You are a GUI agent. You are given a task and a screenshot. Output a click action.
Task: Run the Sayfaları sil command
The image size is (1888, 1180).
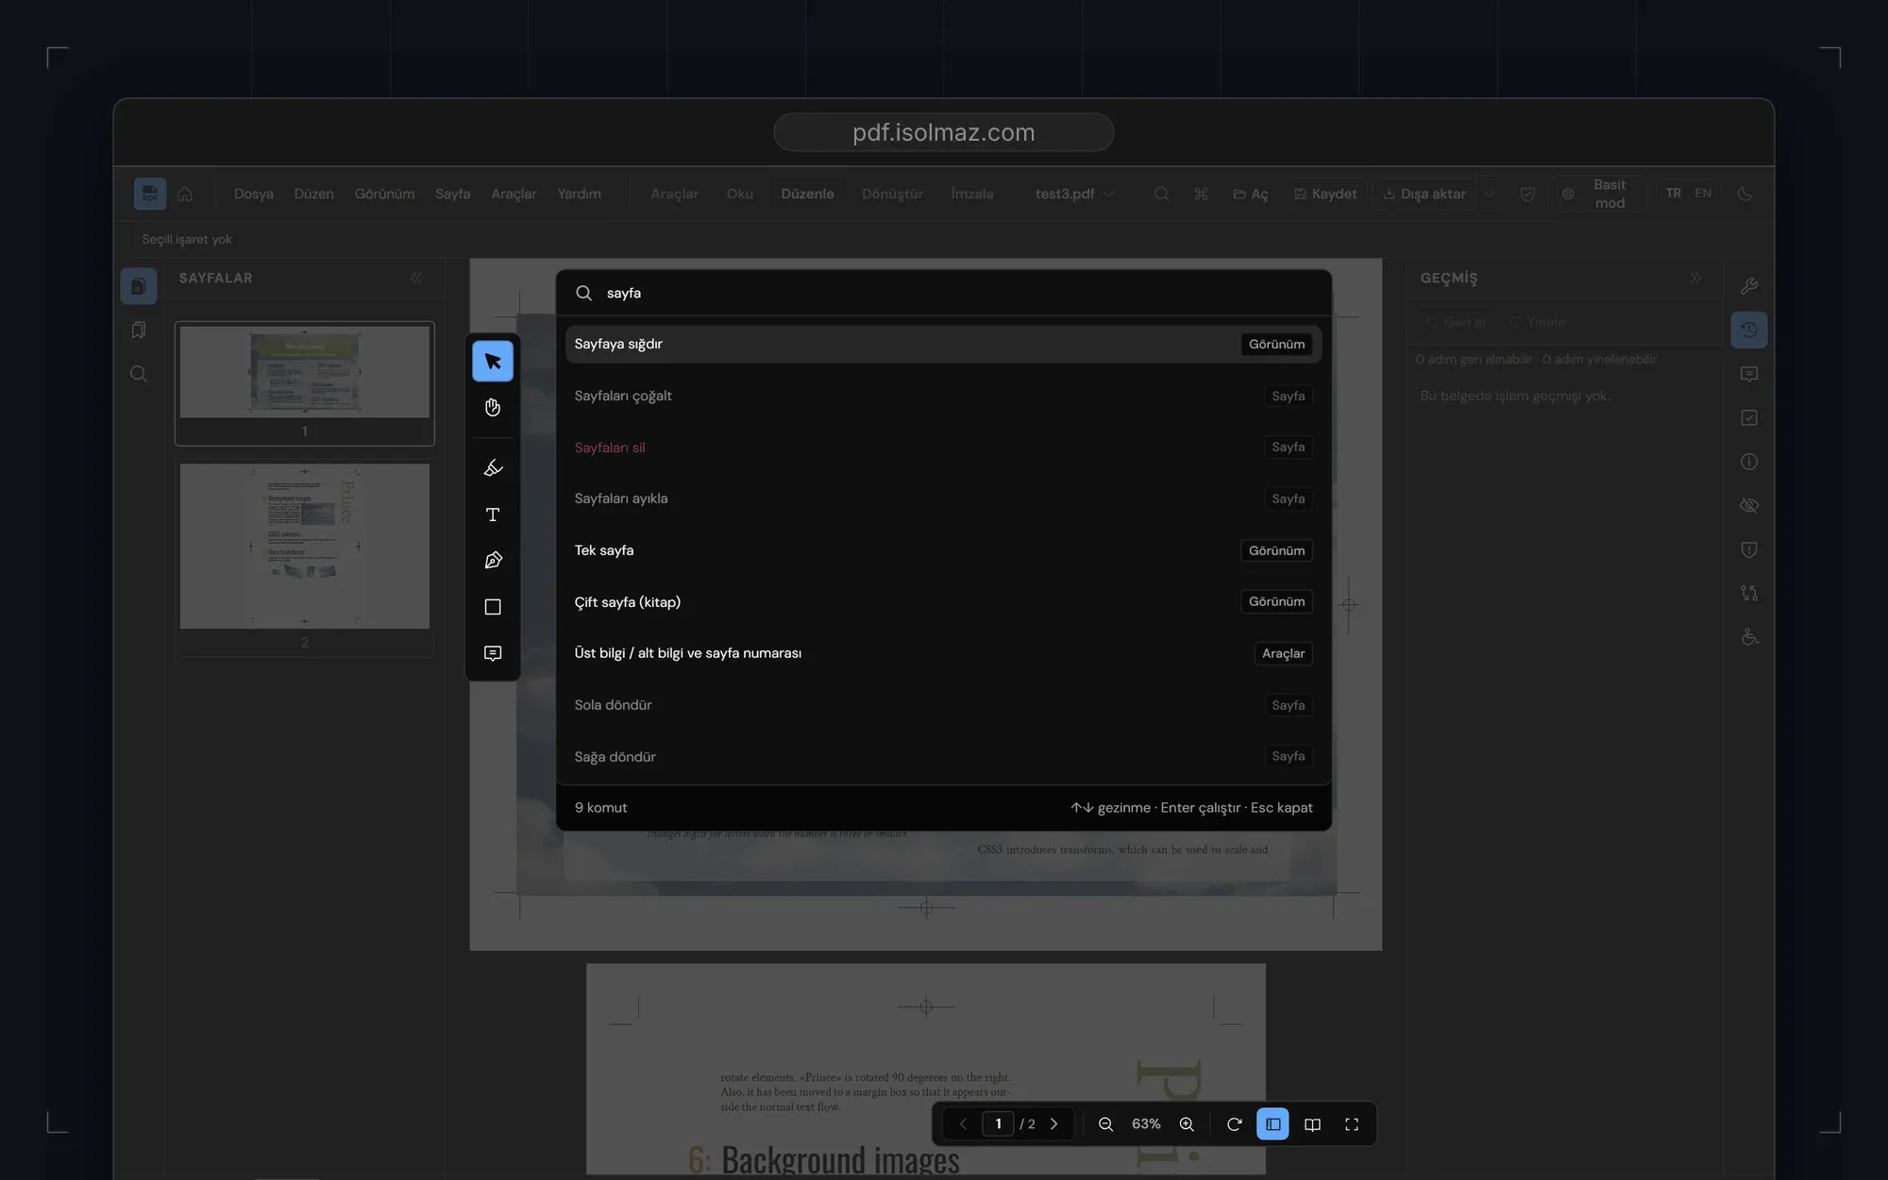click(x=943, y=447)
